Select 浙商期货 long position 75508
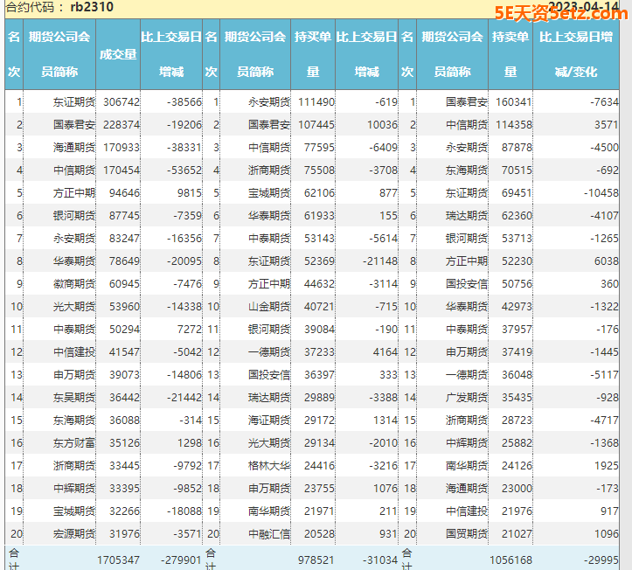This screenshot has height=570, width=632. click(319, 170)
